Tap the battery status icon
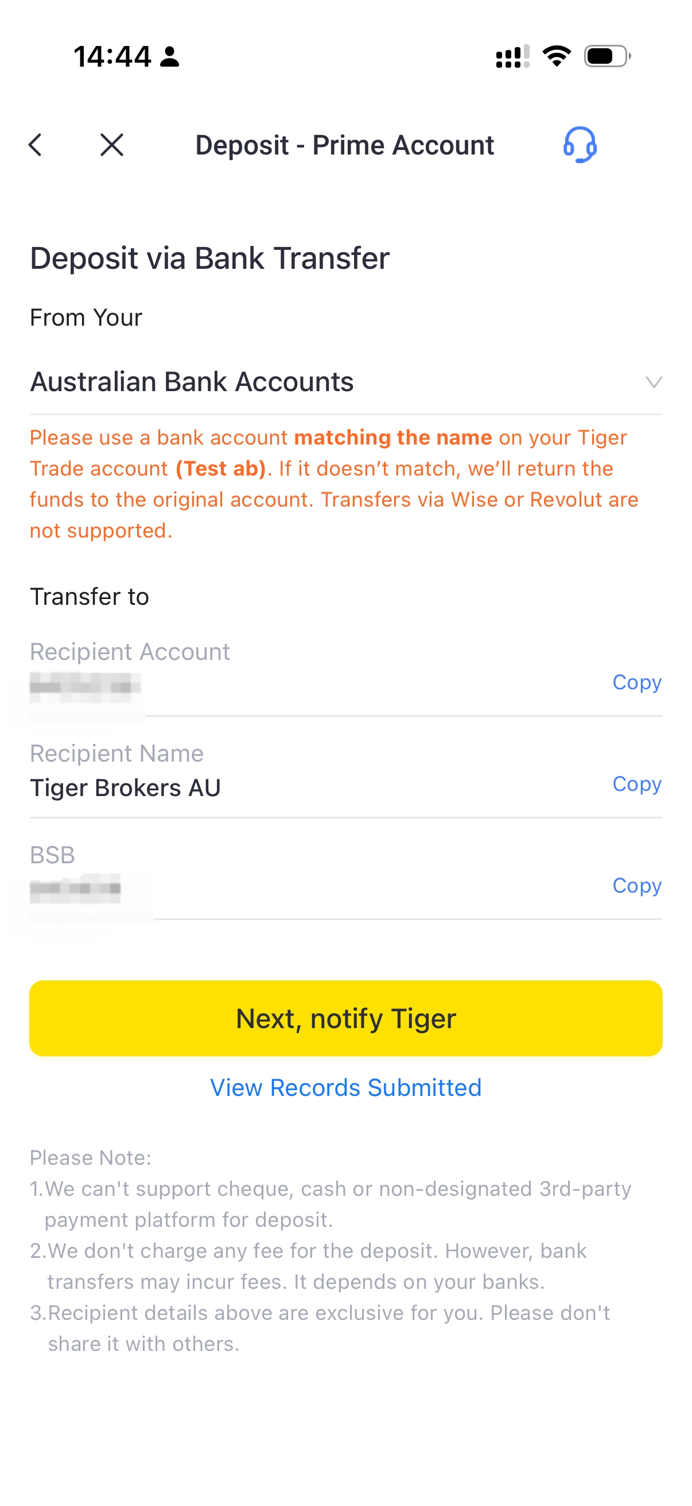This screenshot has width=692, height=1506. [x=607, y=56]
